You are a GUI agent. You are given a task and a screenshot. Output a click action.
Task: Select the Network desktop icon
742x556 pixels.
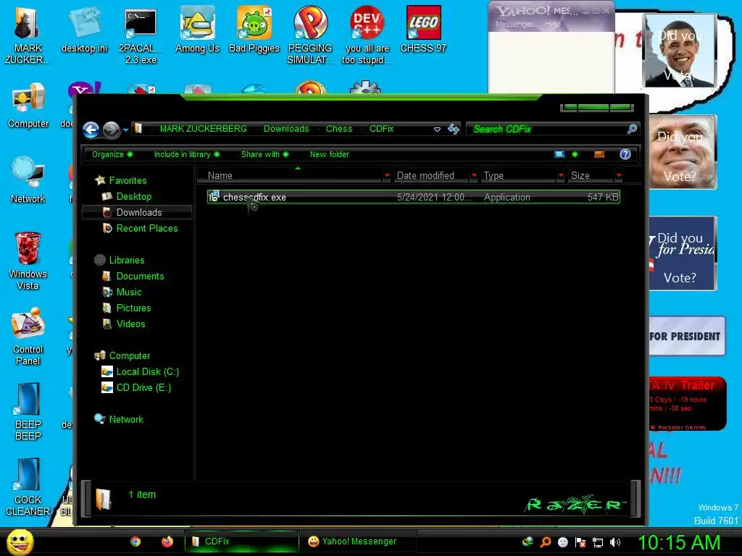(28, 180)
